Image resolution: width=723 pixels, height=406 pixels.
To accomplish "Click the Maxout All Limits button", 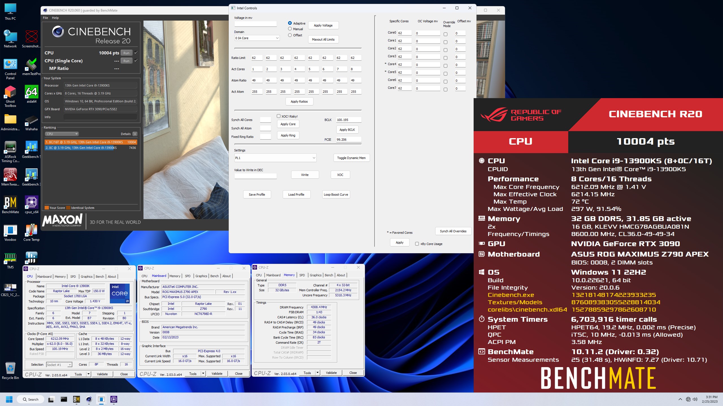I will point(323,39).
